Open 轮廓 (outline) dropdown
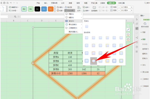 pyautogui.click(x=60, y=11)
